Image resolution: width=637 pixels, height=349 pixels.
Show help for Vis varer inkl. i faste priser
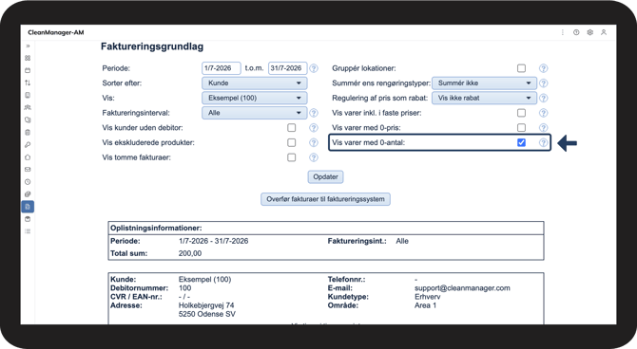point(543,113)
